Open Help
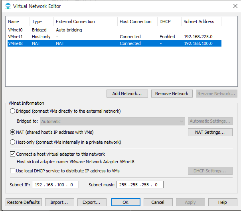Viewport: 241px width, 211px height. [223, 202]
